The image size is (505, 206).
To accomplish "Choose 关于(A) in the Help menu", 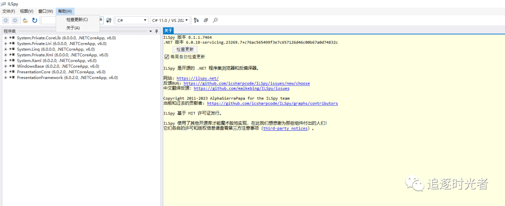I will [73, 28].
